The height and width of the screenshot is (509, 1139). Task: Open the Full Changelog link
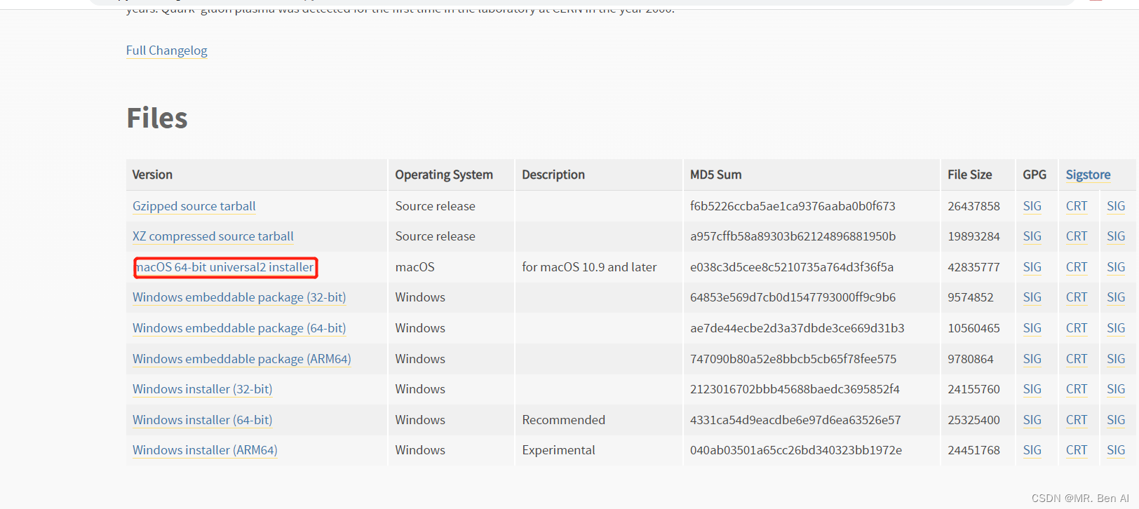tap(166, 50)
